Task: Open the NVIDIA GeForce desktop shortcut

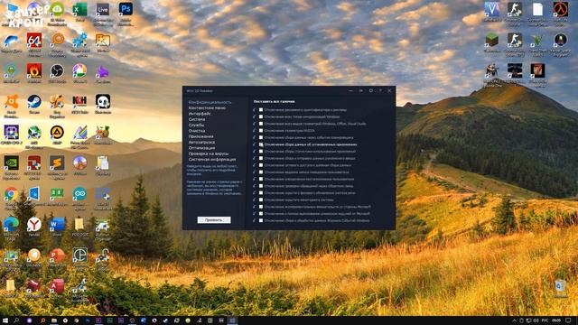Action: pyautogui.click(x=11, y=162)
